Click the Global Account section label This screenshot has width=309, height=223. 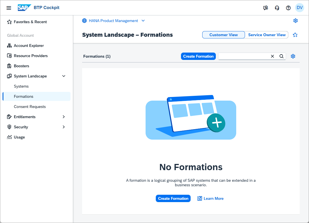coord(20,35)
